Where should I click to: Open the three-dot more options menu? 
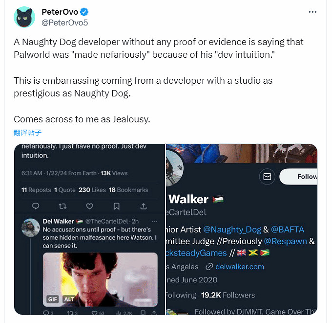[314, 12]
